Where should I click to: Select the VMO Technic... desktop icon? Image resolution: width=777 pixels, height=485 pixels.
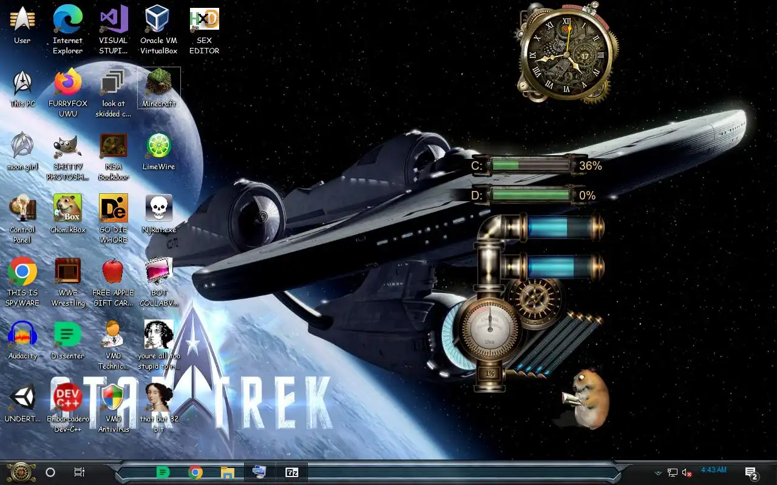click(114, 344)
